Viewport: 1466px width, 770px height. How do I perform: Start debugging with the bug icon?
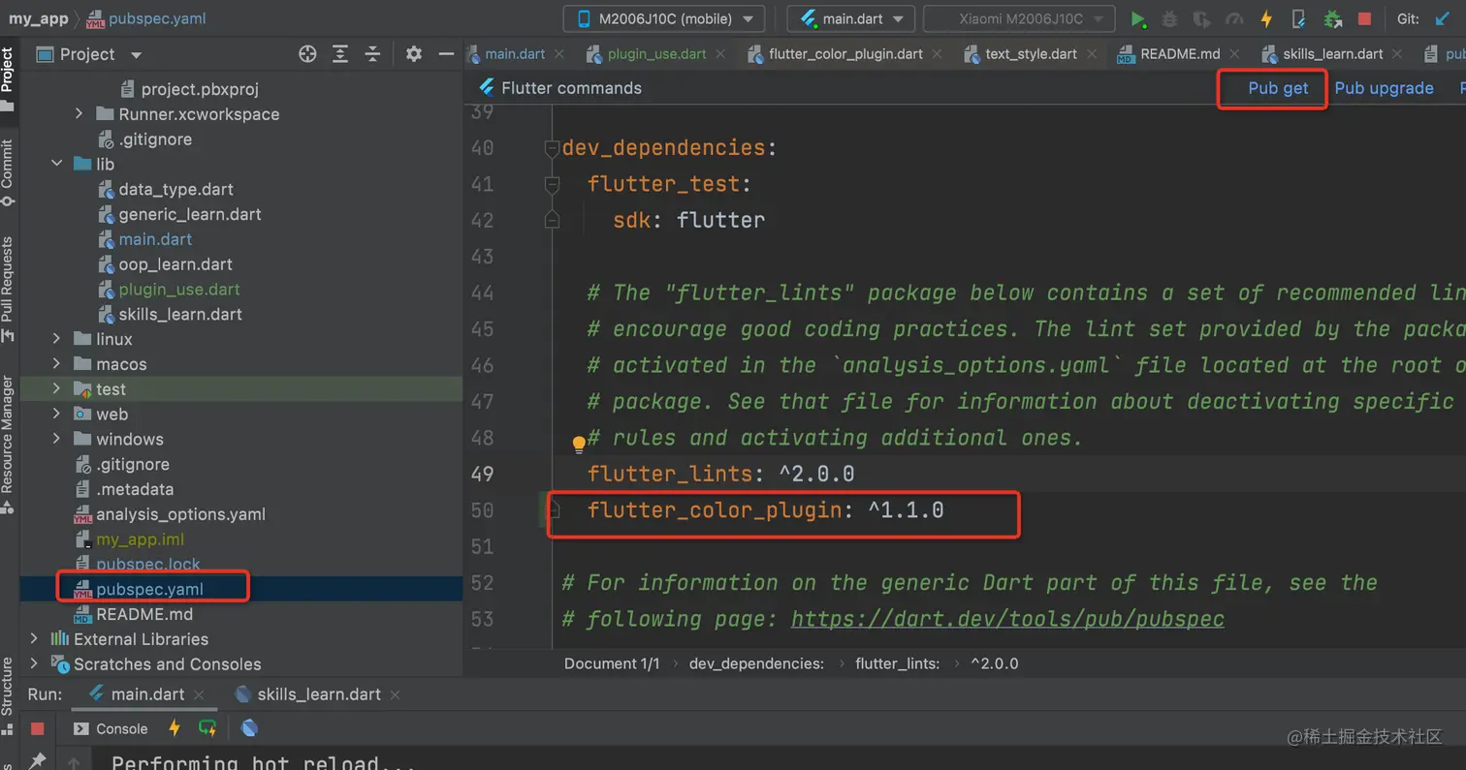tap(1170, 18)
